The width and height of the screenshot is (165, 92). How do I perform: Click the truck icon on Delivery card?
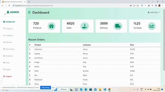(x=118, y=26)
